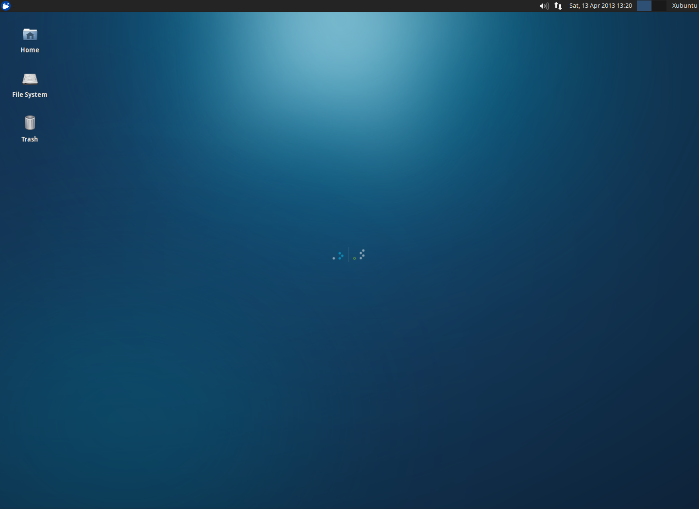Click the "Home" label text
Viewport: 699px width, 509px height.
(x=30, y=50)
